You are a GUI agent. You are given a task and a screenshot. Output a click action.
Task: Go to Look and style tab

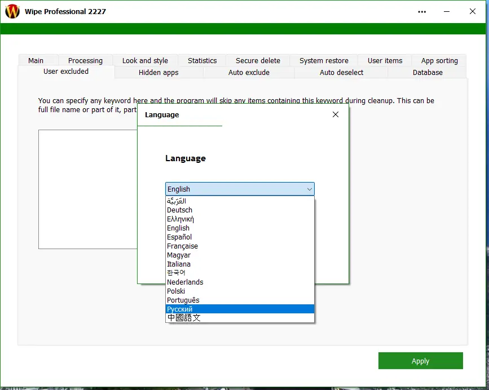[145, 60]
